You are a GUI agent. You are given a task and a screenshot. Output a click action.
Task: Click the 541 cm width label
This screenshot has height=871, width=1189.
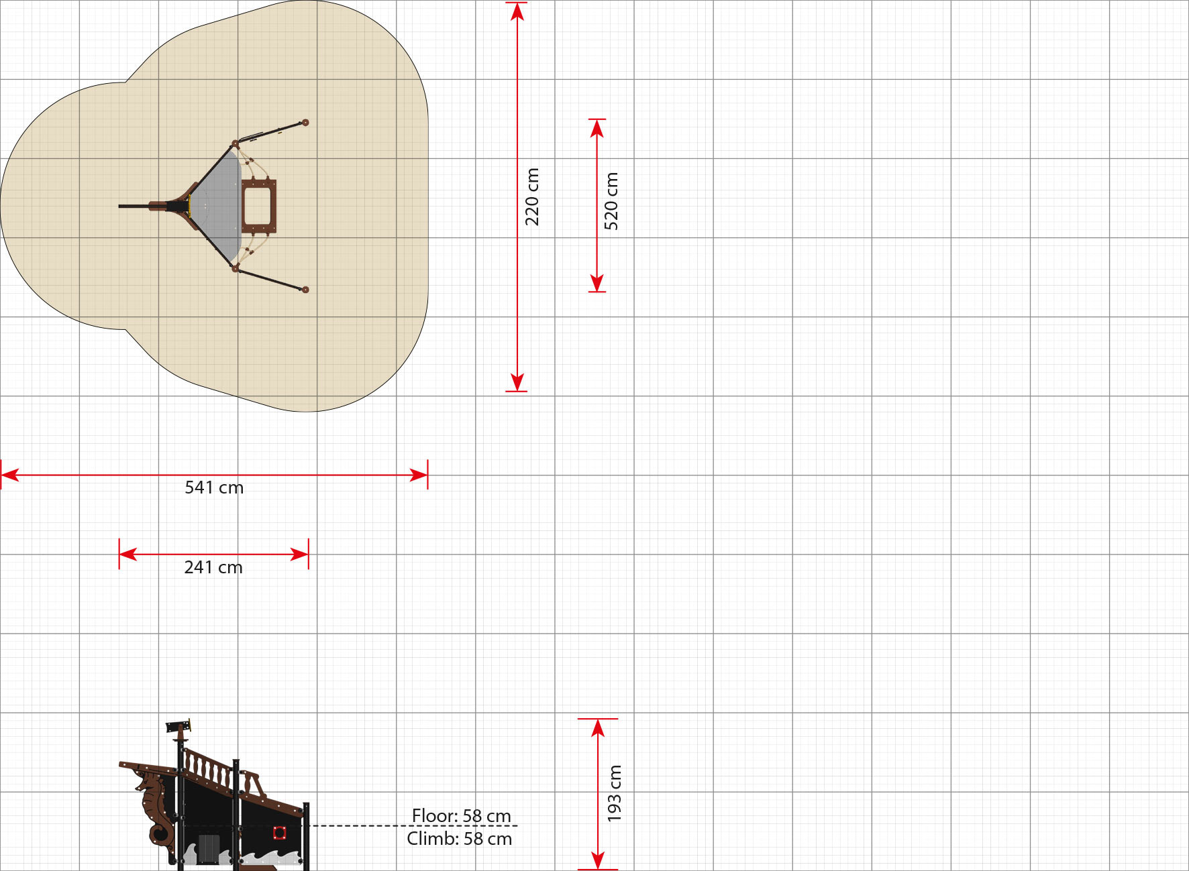click(x=214, y=487)
